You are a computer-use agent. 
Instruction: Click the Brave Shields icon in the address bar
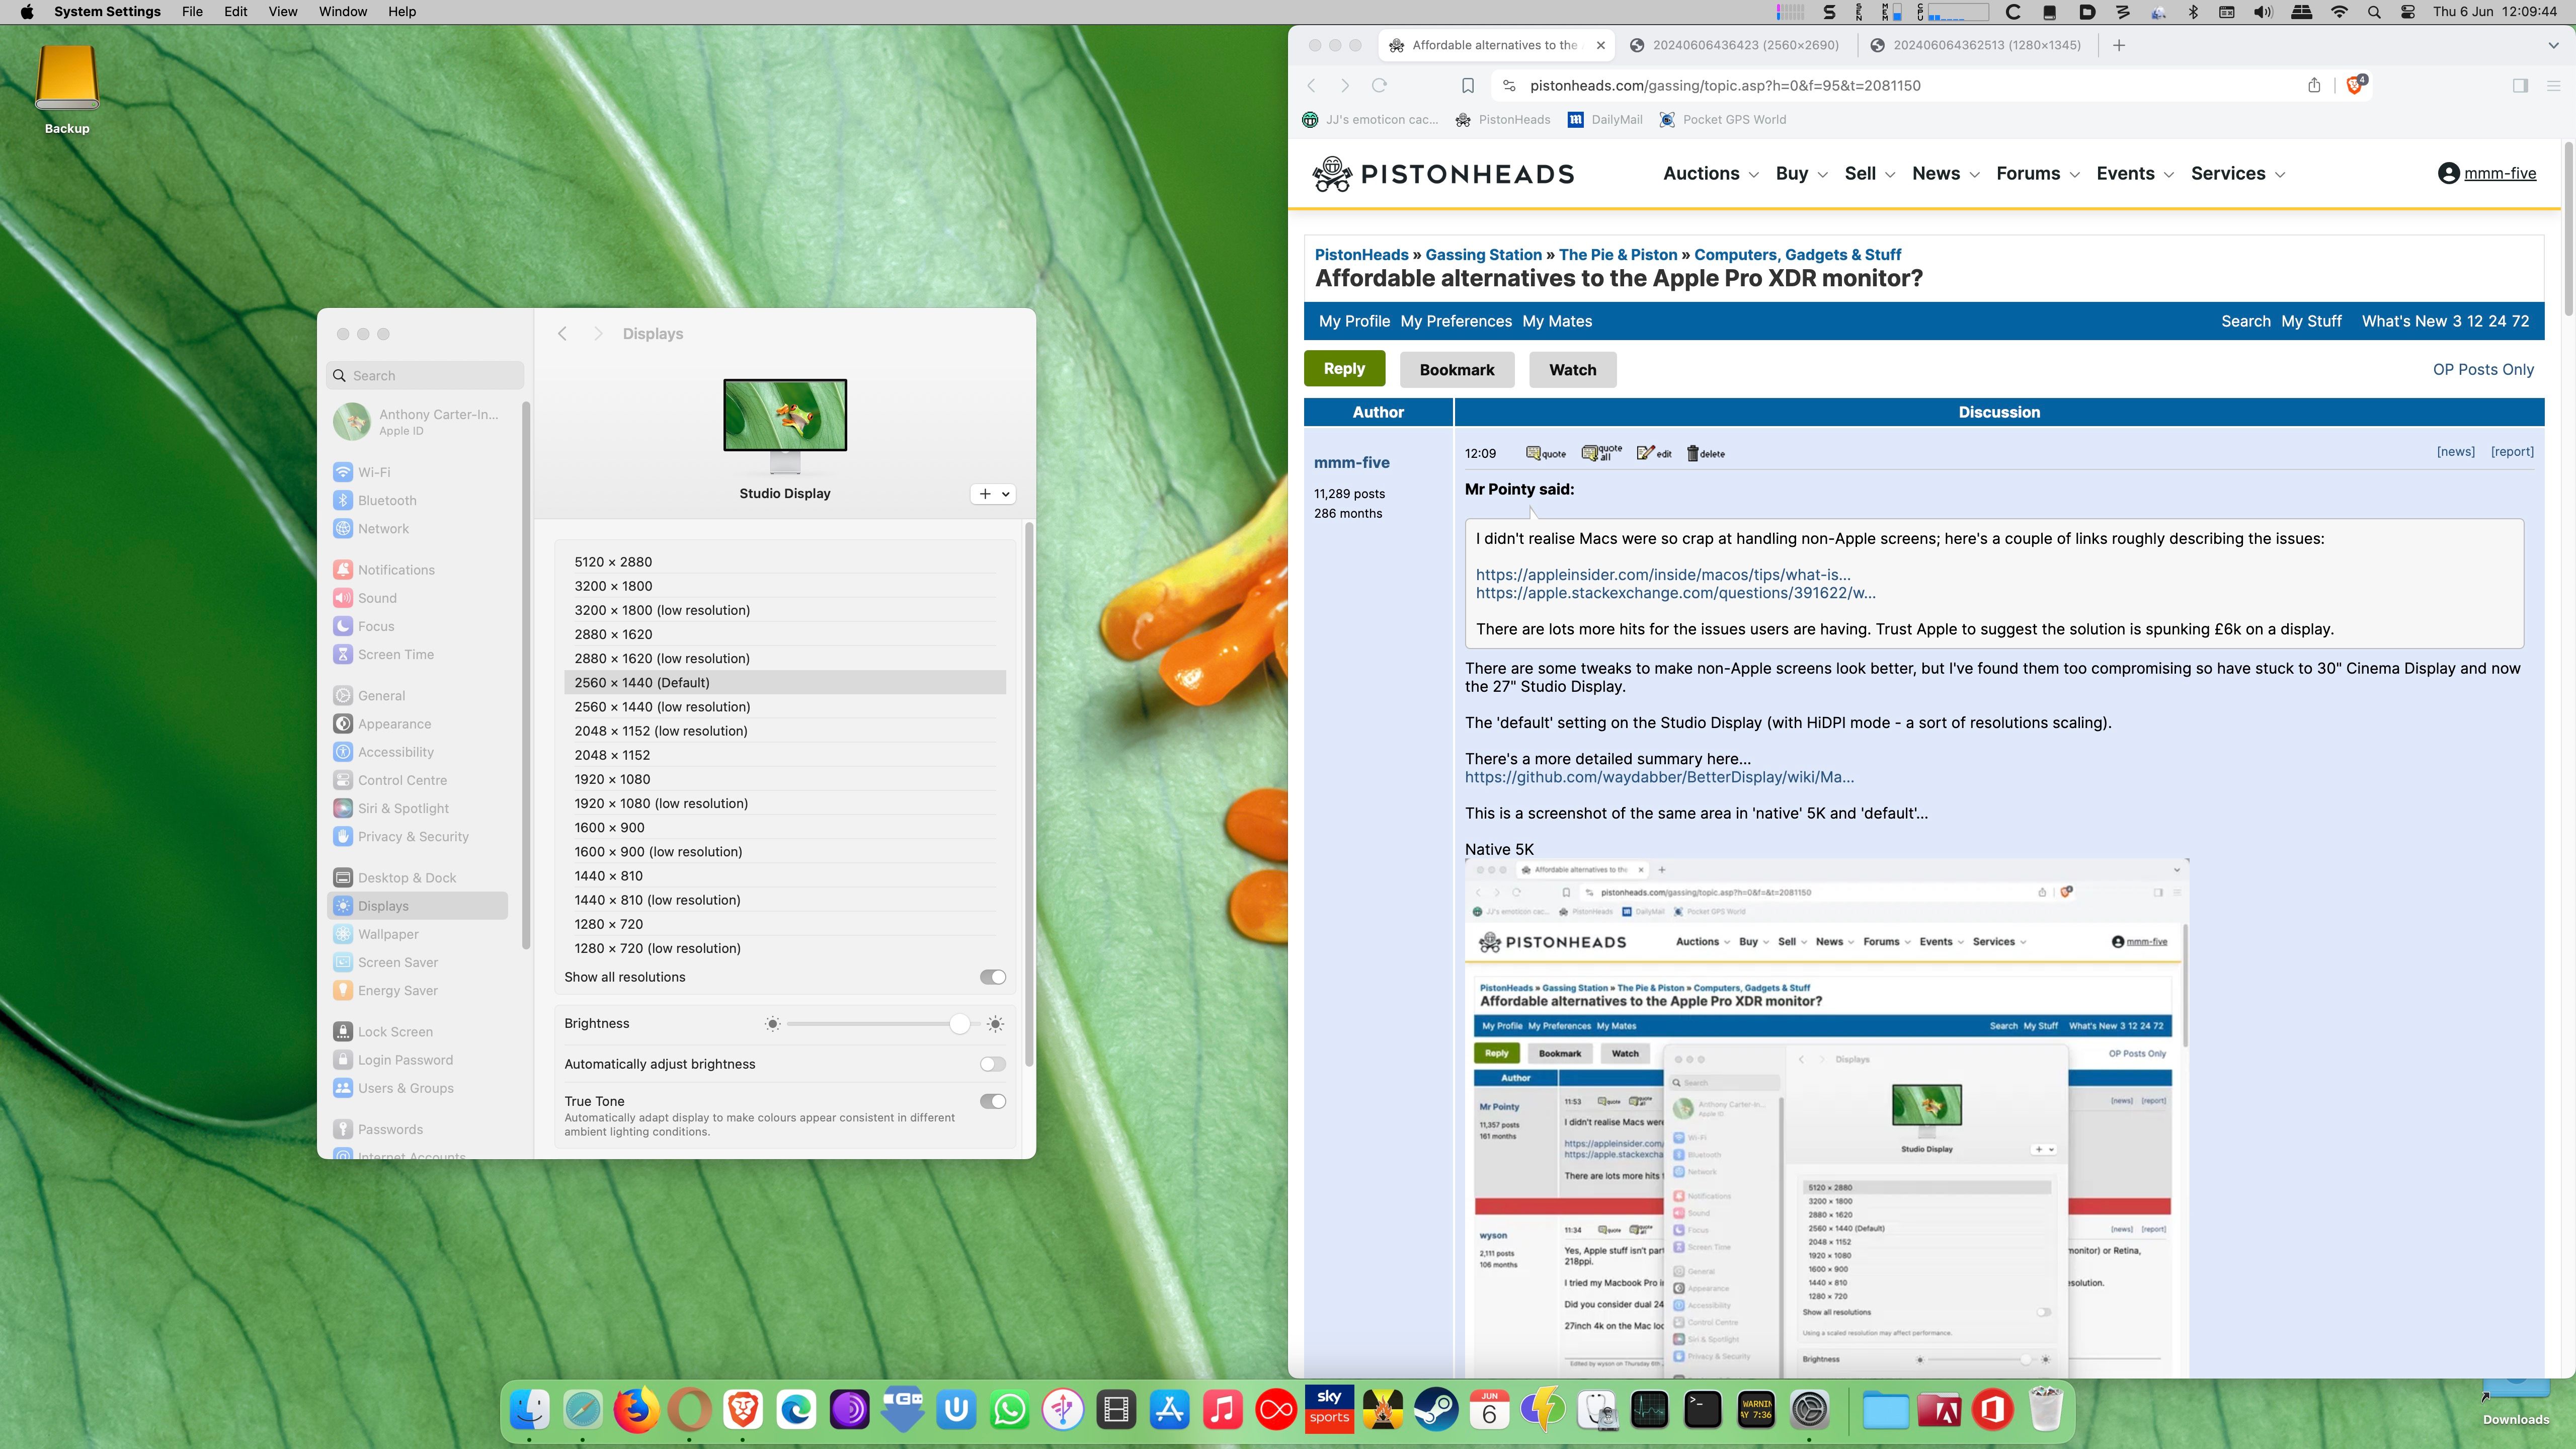point(2355,85)
